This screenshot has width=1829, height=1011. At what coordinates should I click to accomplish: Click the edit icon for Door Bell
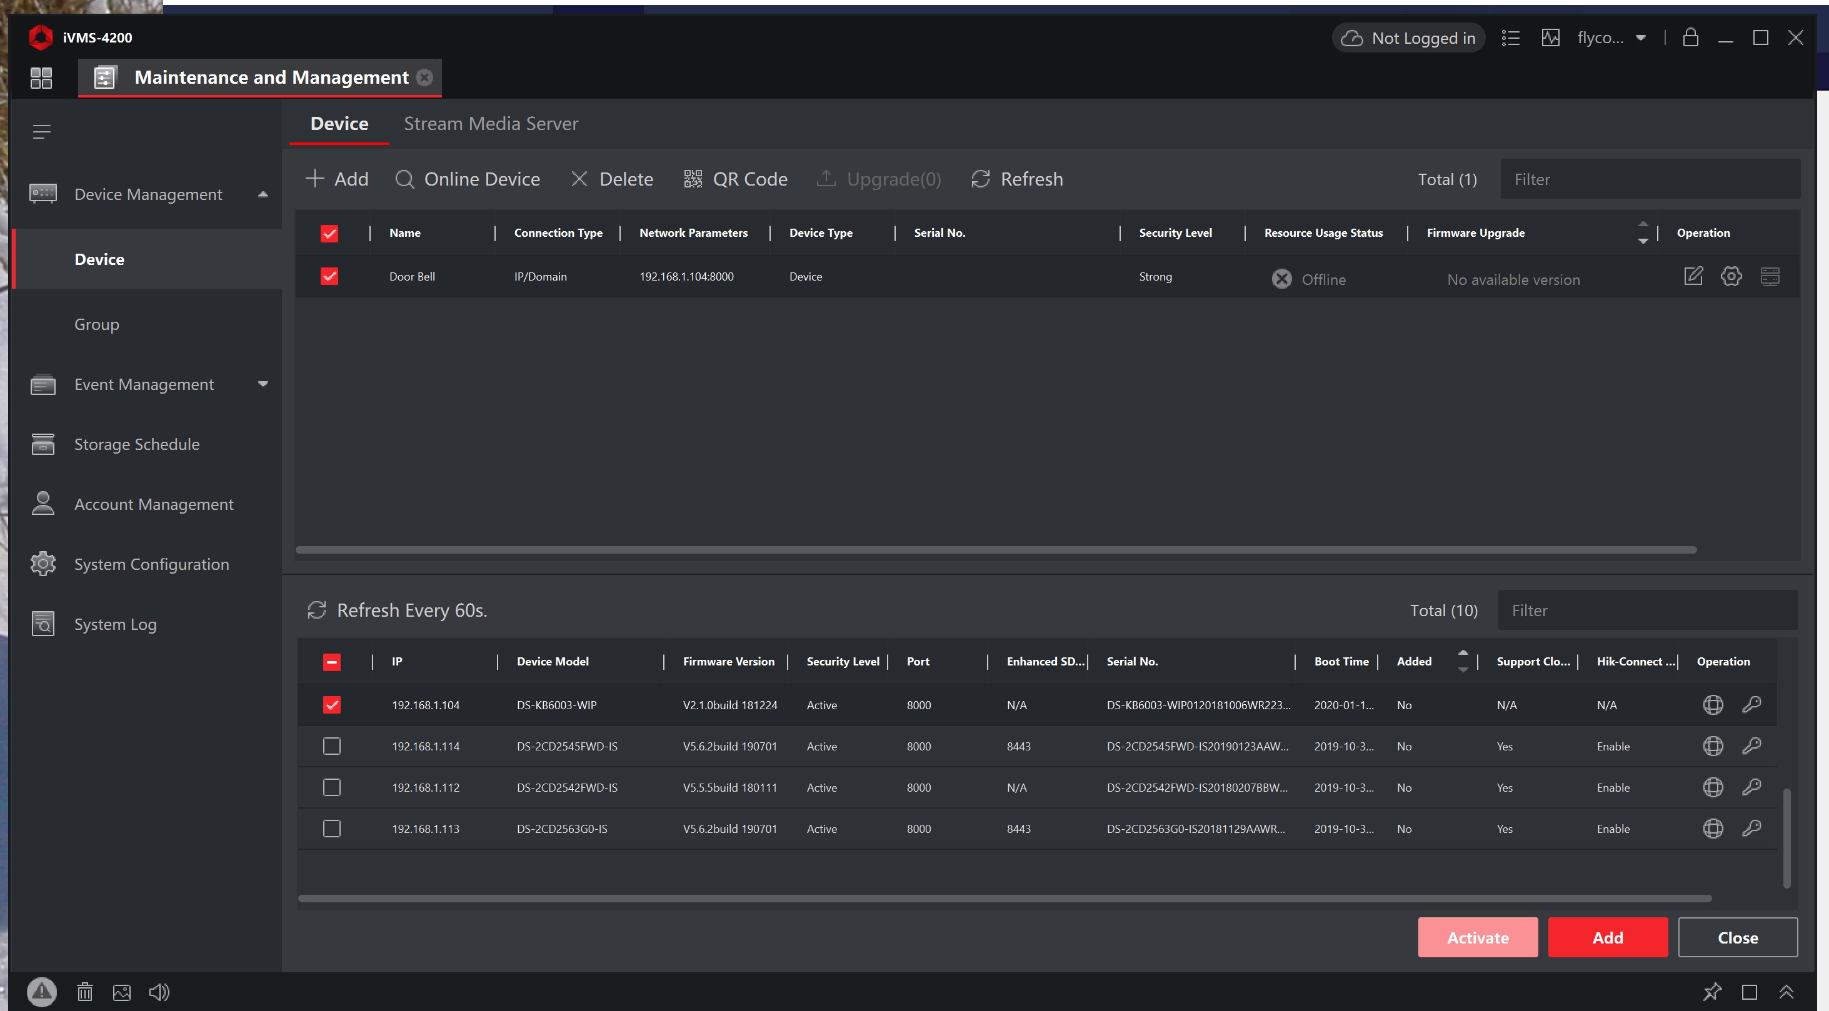(x=1693, y=276)
